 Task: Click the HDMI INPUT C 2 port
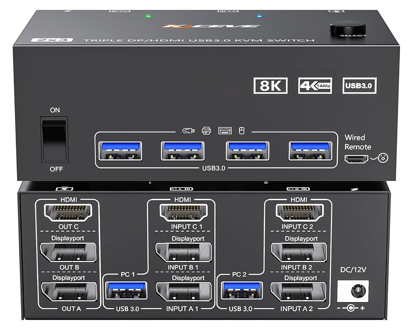(300, 213)
